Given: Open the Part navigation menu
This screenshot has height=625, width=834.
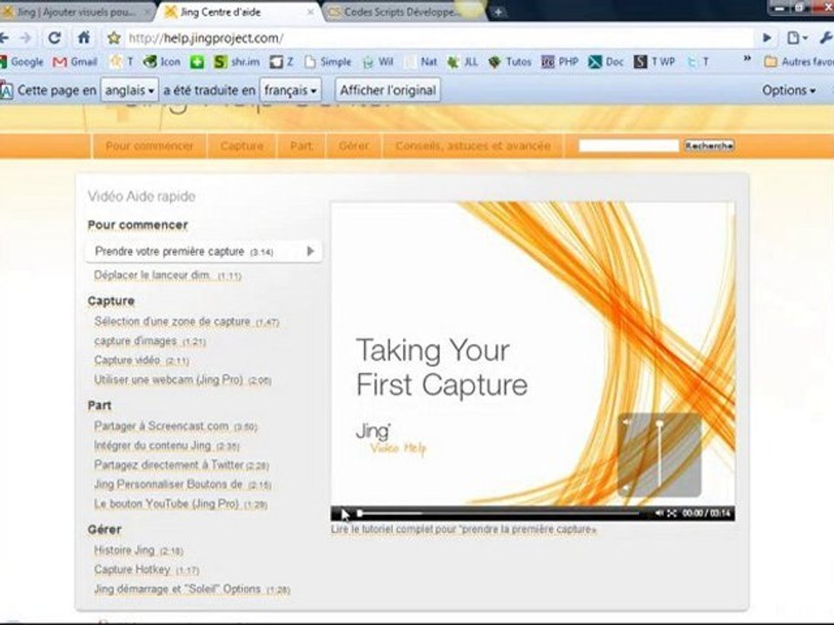Looking at the screenshot, I should (x=301, y=146).
